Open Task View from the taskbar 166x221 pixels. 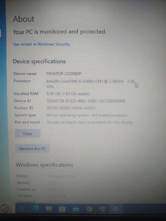21,208
